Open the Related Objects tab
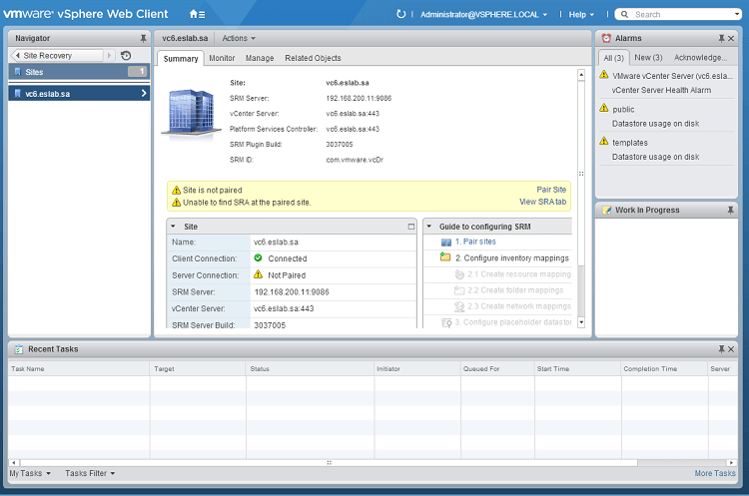 pos(313,59)
